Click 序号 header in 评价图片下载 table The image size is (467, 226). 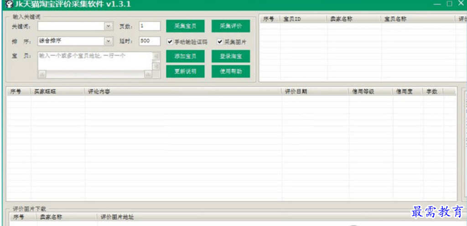coord(23,217)
